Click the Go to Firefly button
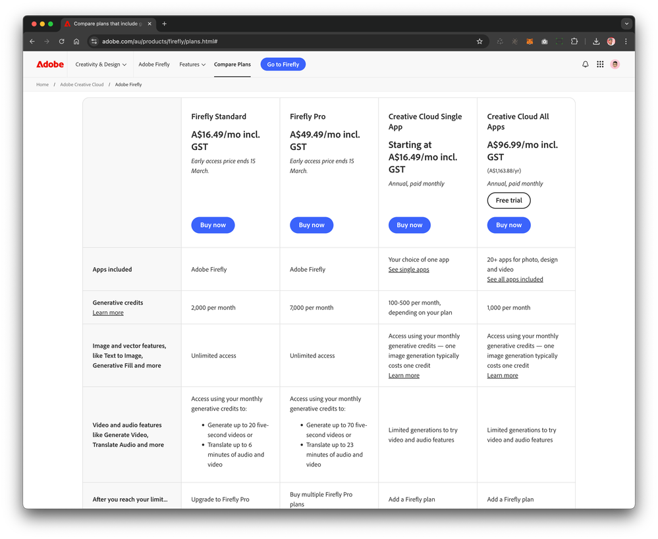Viewport: 658px width, 539px height. pos(283,64)
